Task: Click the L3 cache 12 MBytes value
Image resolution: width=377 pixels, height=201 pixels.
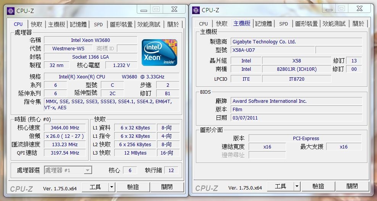Action: (x=135, y=153)
